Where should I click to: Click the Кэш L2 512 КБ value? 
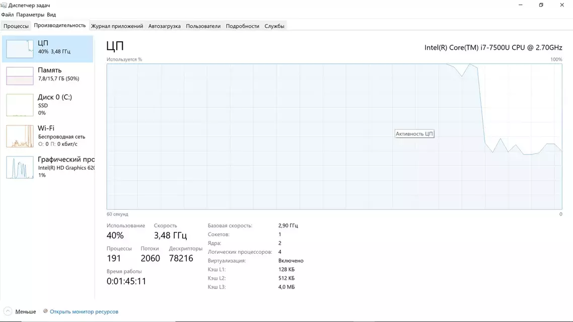(x=286, y=278)
